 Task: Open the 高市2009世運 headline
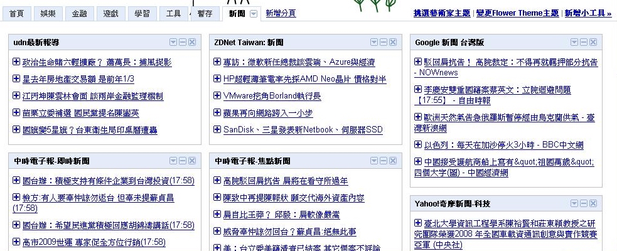pos(94,242)
